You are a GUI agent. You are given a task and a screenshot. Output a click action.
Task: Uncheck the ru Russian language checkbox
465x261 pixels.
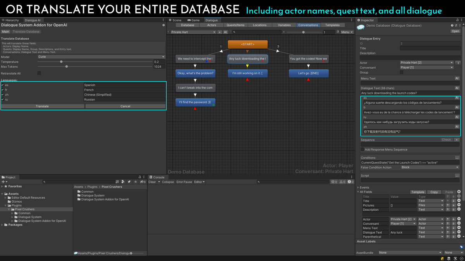click(3, 99)
